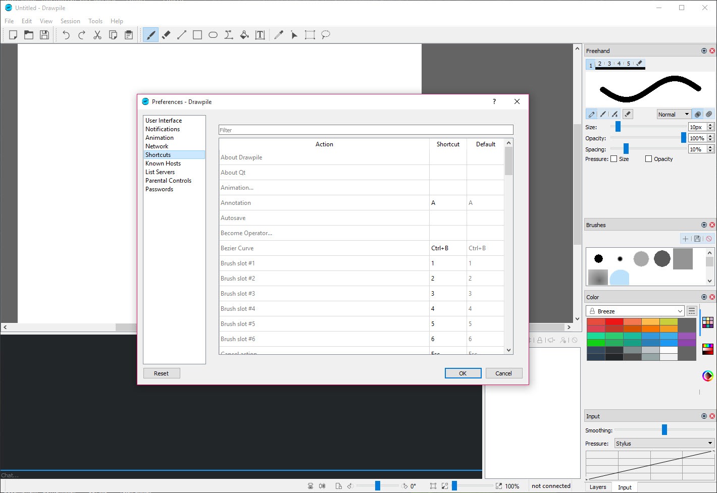Select the Line drawing tool
Screen dimensions: 717x493
(182, 35)
